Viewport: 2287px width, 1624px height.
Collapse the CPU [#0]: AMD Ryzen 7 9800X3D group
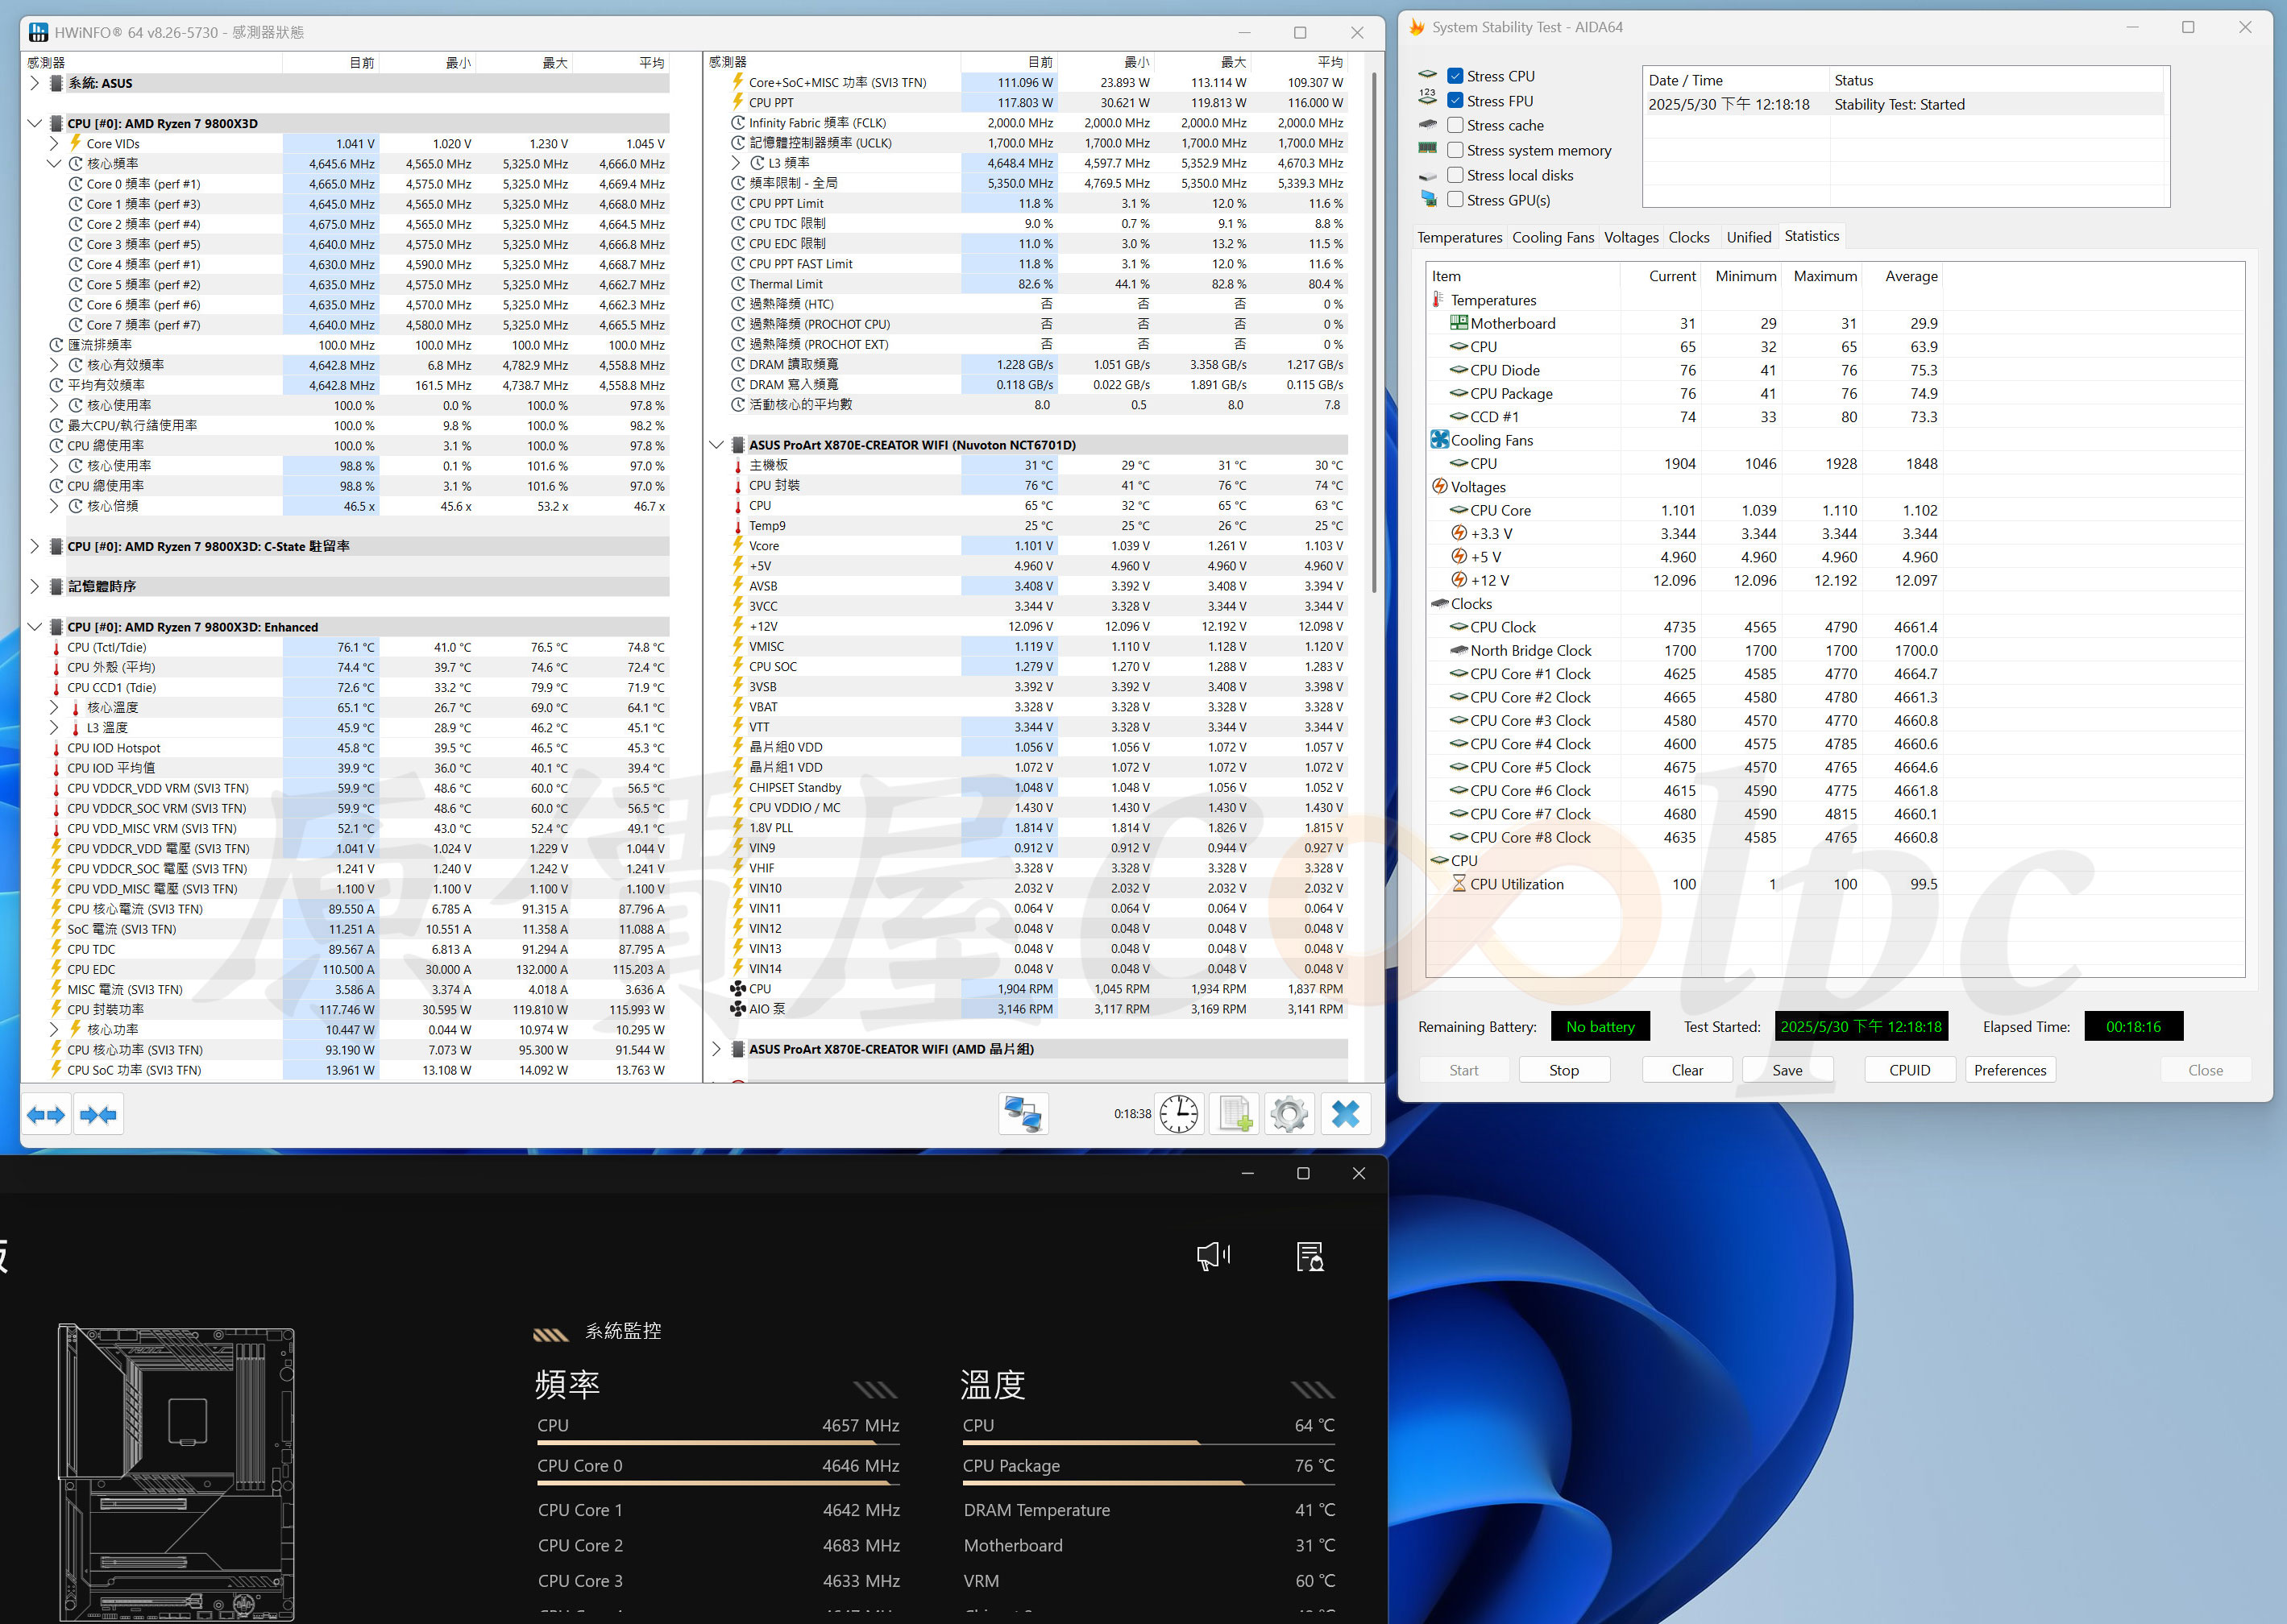[x=35, y=123]
